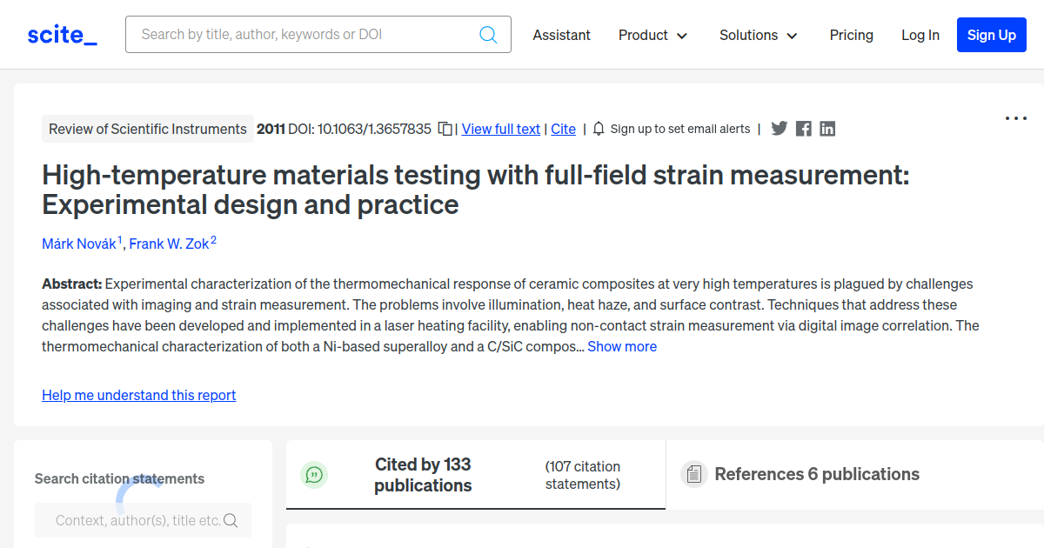Open the View full text link
1044x548 pixels.
[x=501, y=129]
